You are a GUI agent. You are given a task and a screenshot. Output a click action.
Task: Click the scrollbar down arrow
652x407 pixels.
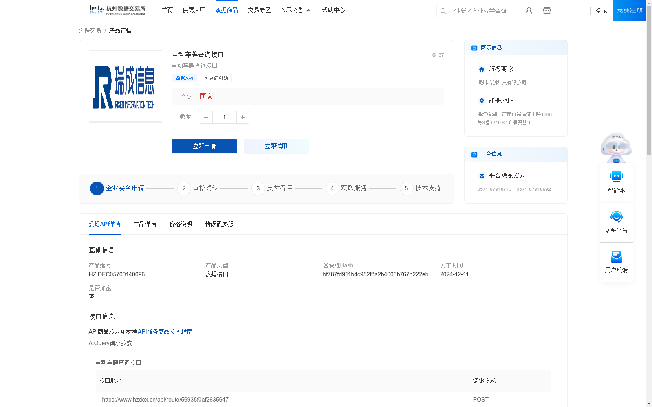(649, 404)
